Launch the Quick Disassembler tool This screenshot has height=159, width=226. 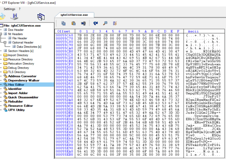click(x=23, y=97)
